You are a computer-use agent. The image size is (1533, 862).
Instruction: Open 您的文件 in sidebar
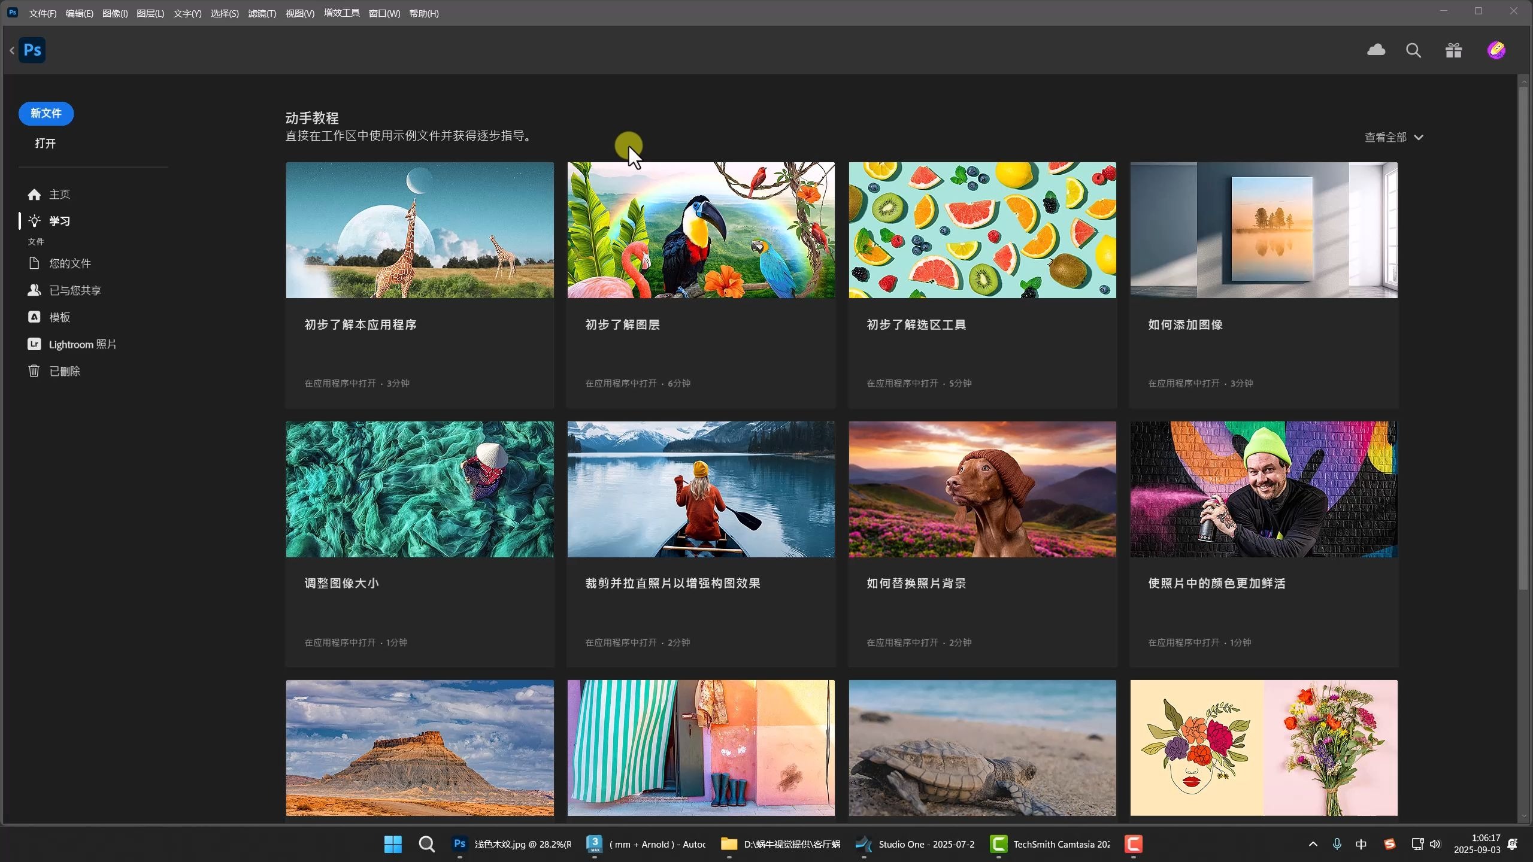click(59, 263)
